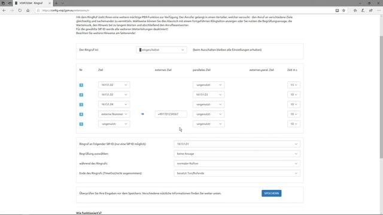
Task: Open 'Begrüßung auswählen' keine Ansage dropdown
Action: (237, 154)
